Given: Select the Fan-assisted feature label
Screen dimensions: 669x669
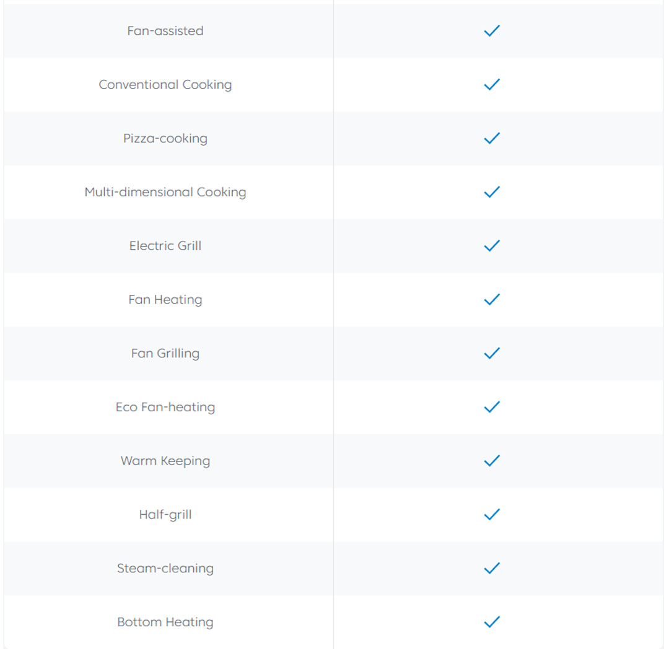Looking at the screenshot, I should pyautogui.click(x=165, y=31).
